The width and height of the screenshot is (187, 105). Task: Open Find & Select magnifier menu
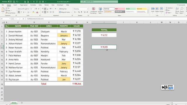tap(182, 10)
